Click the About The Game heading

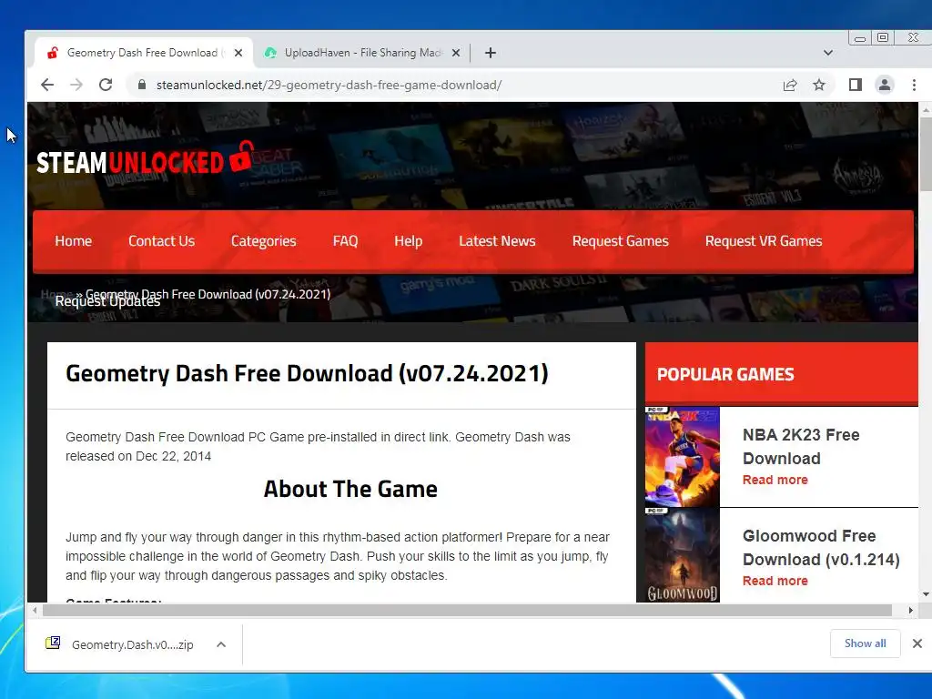point(350,489)
